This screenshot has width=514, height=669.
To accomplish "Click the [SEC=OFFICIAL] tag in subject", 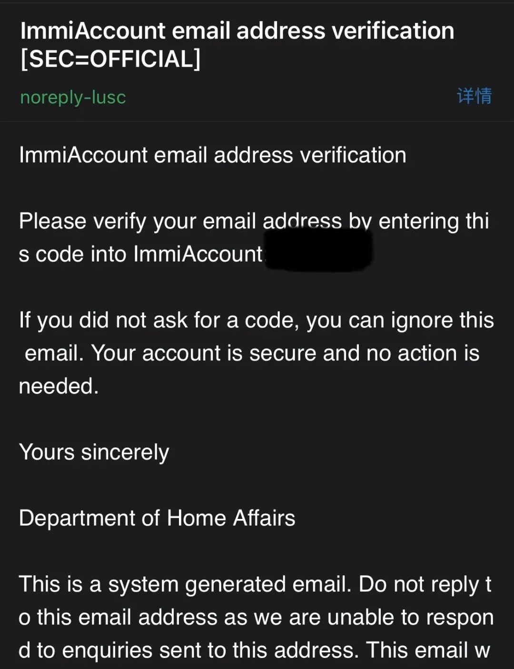I will (x=110, y=59).
